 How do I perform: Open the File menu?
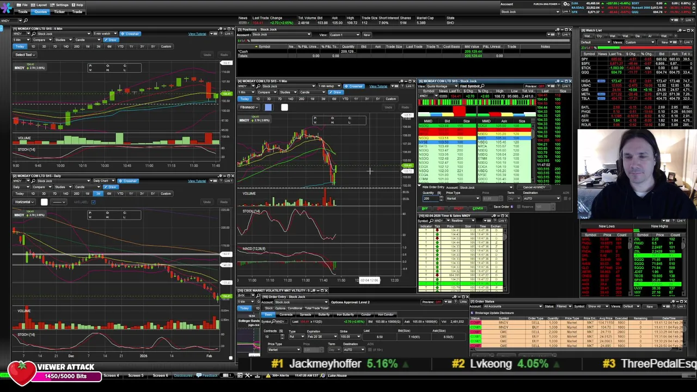pyautogui.click(x=22, y=5)
